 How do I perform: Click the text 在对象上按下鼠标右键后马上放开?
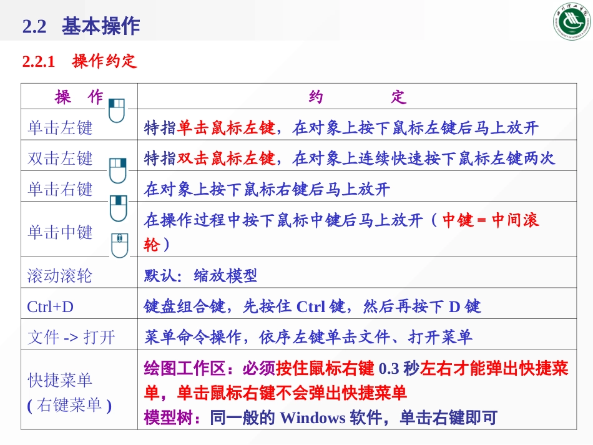pyautogui.click(x=267, y=189)
